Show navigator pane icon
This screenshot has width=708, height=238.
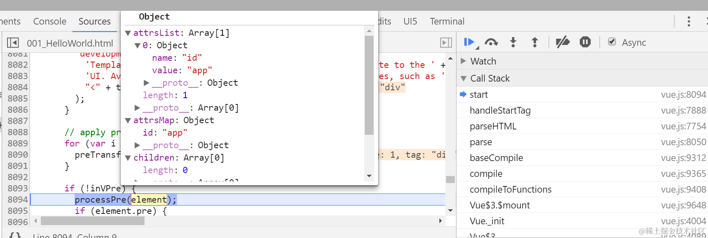tap(13, 43)
